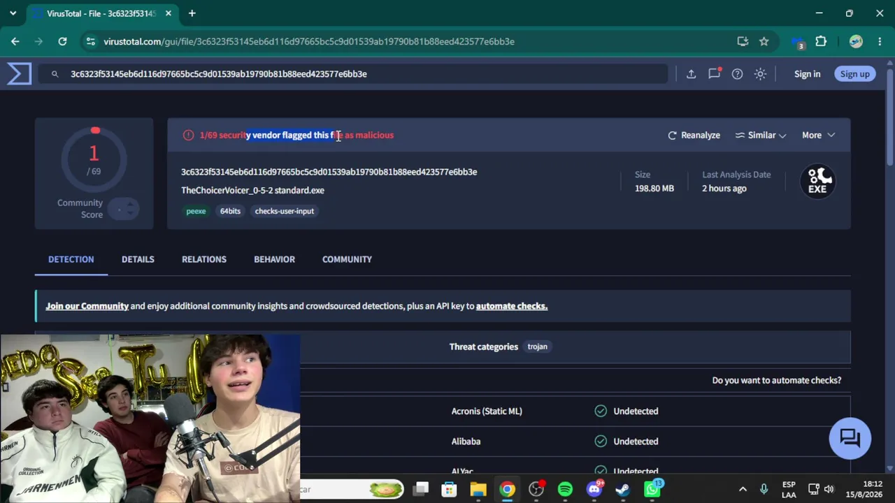Open a new browser tab

coord(192,13)
